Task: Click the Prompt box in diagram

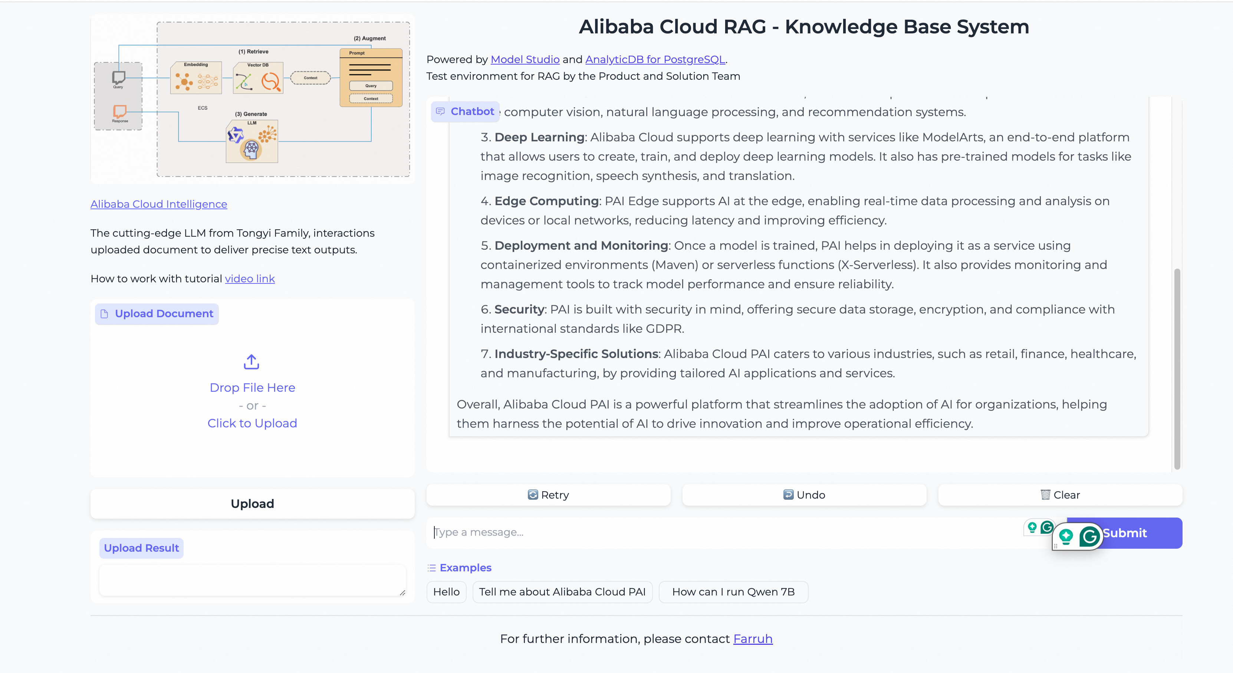Action: tap(371, 77)
